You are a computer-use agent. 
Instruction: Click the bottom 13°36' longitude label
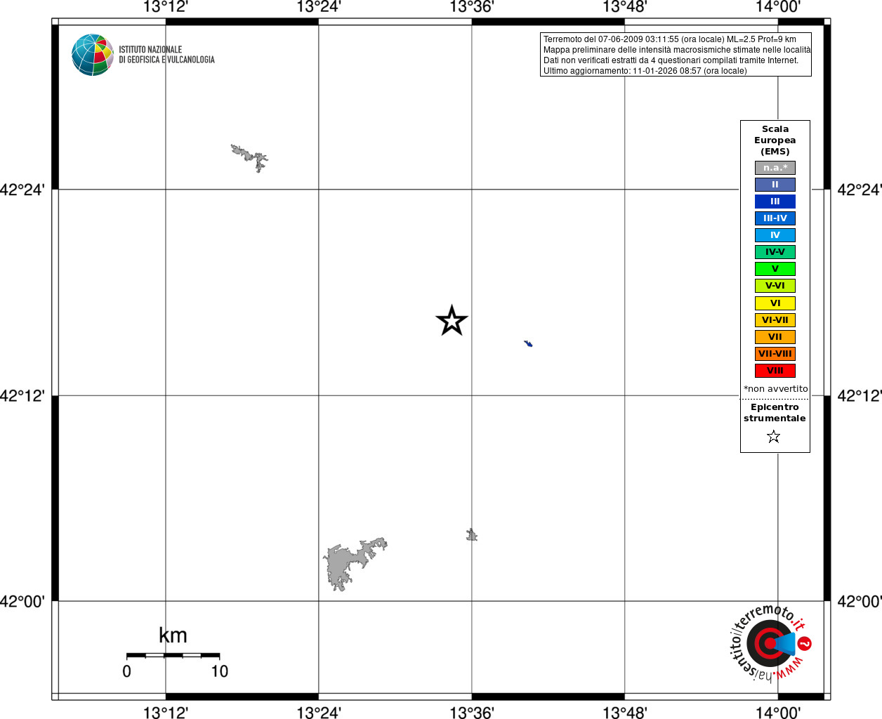[472, 713]
